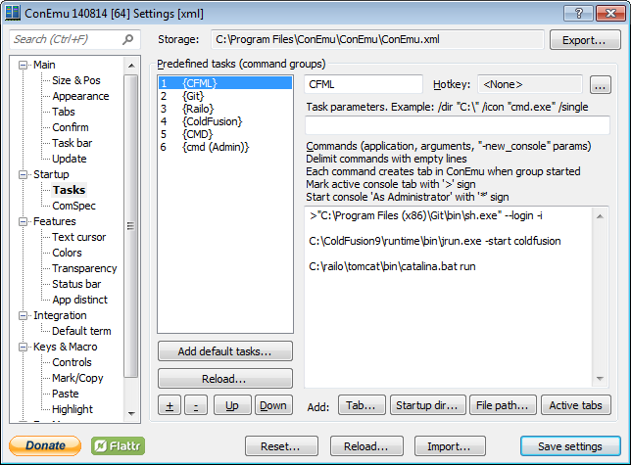Select the {ColdFusion} task
Viewport: 631px width, 465px height.
click(225, 121)
